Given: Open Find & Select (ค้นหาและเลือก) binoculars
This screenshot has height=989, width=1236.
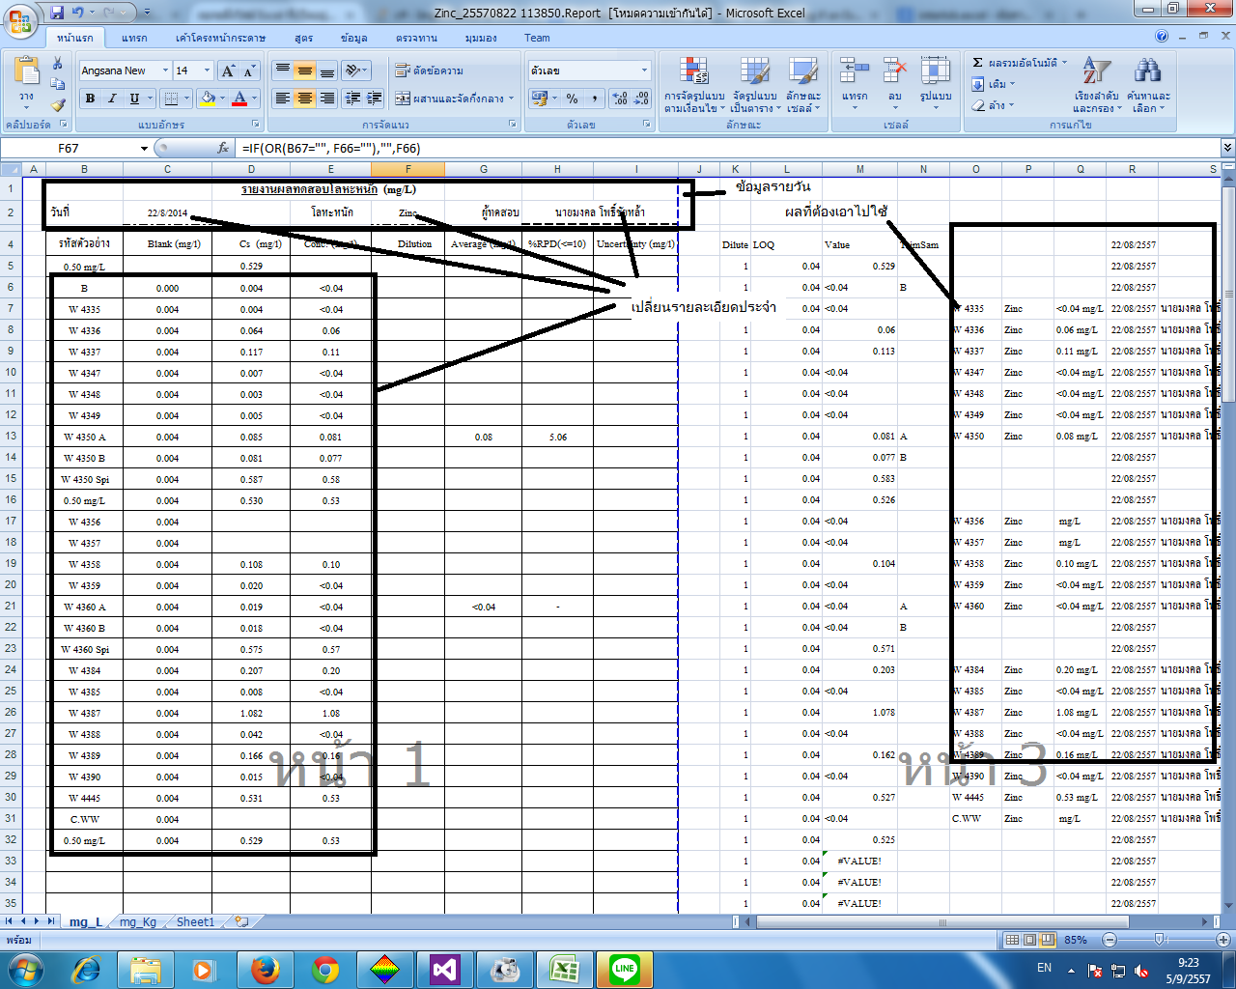Looking at the screenshot, I should point(1148,85).
